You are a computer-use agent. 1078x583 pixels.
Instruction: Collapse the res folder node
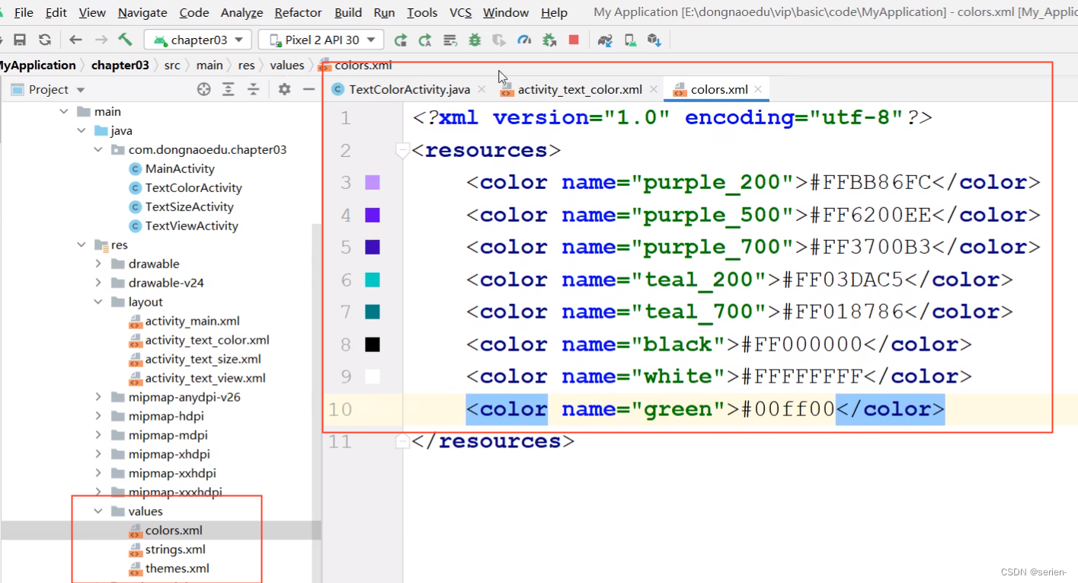tap(81, 245)
